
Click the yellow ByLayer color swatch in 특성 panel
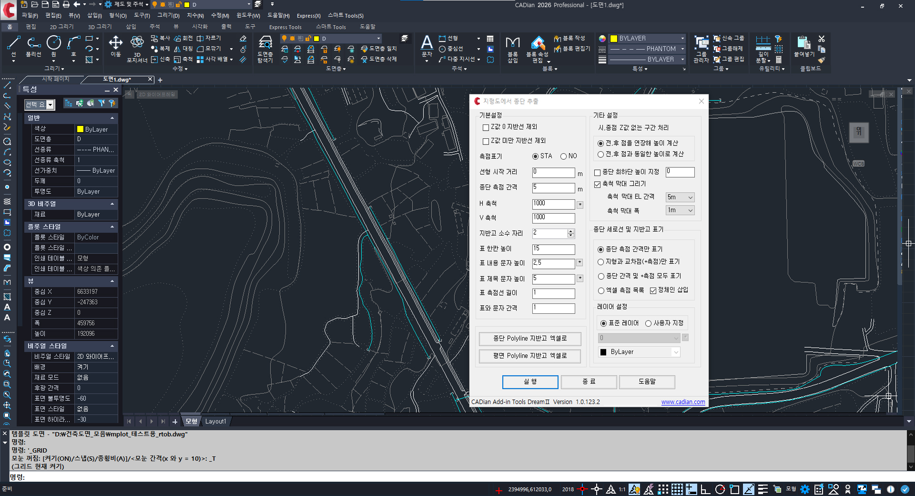coord(80,129)
